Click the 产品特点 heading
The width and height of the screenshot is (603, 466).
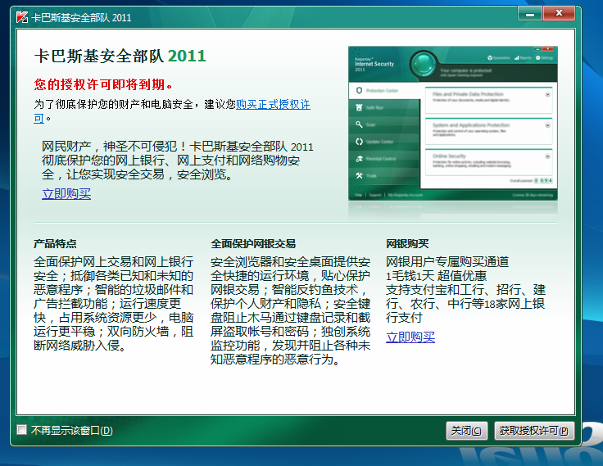55,243
